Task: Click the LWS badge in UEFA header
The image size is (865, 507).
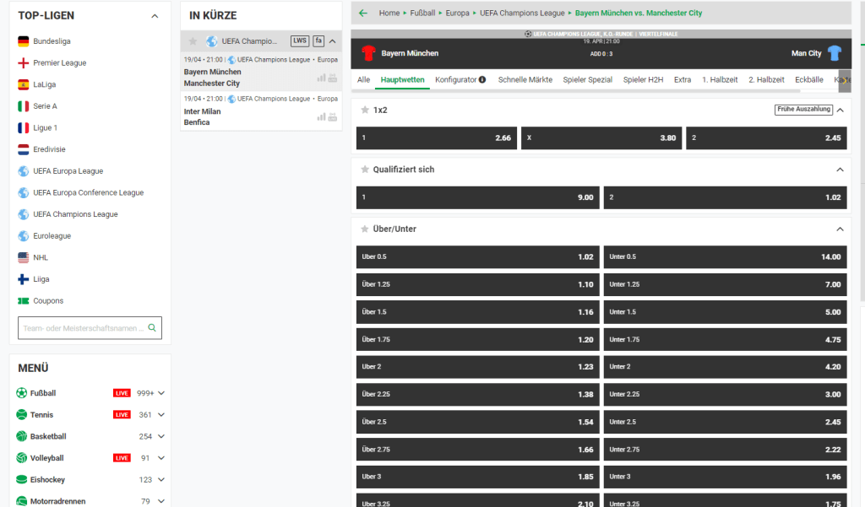Action: [300, 40]
